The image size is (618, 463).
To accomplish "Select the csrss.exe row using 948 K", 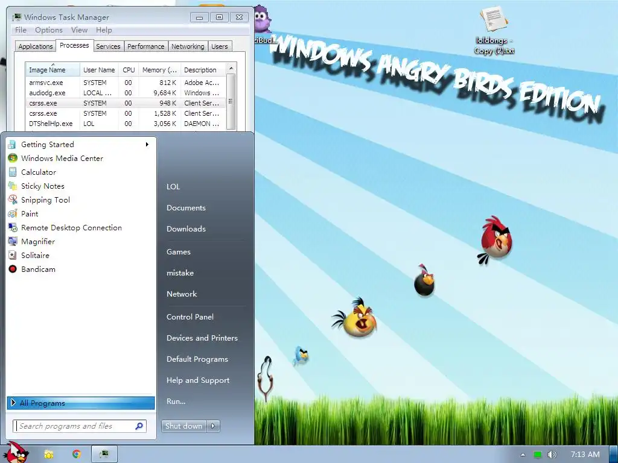I will tap(126, 103).
